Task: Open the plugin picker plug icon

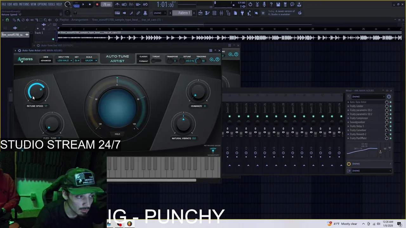Action: tap(242, 13)
